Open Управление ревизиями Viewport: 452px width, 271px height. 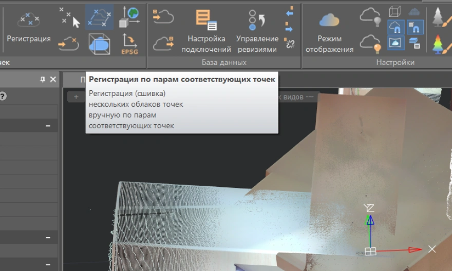pos(257,31)
